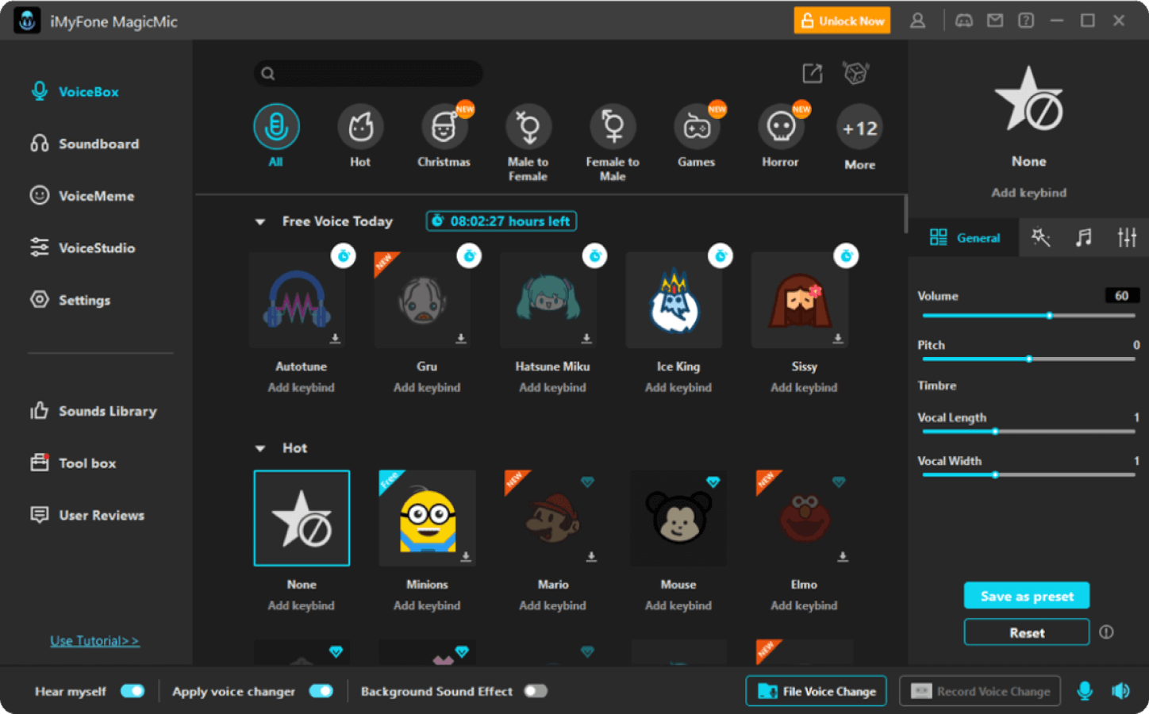The image size is (1149, 714).
Task: Select the Mario voice
Action: tap(553, 518)
